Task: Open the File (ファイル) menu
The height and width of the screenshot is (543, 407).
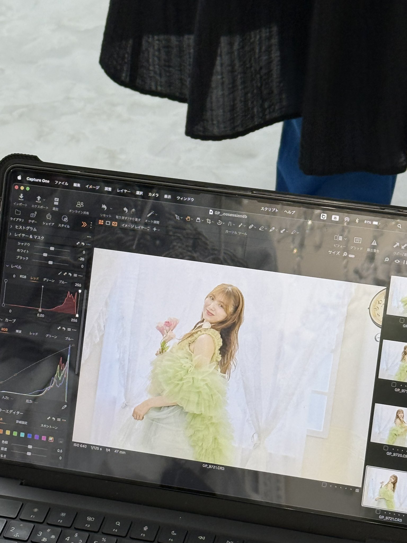Action: coord(61,183)
